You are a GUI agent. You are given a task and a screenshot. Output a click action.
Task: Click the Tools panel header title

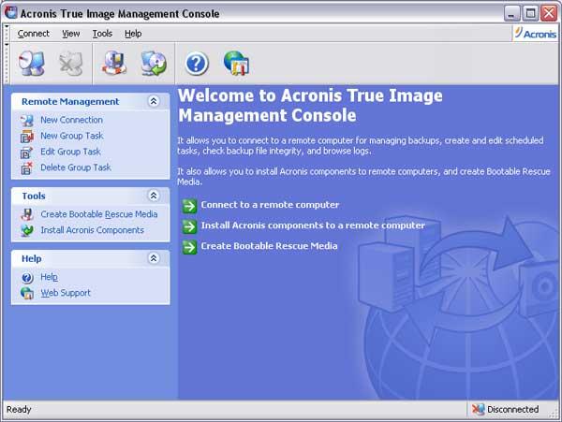point(34,196)
